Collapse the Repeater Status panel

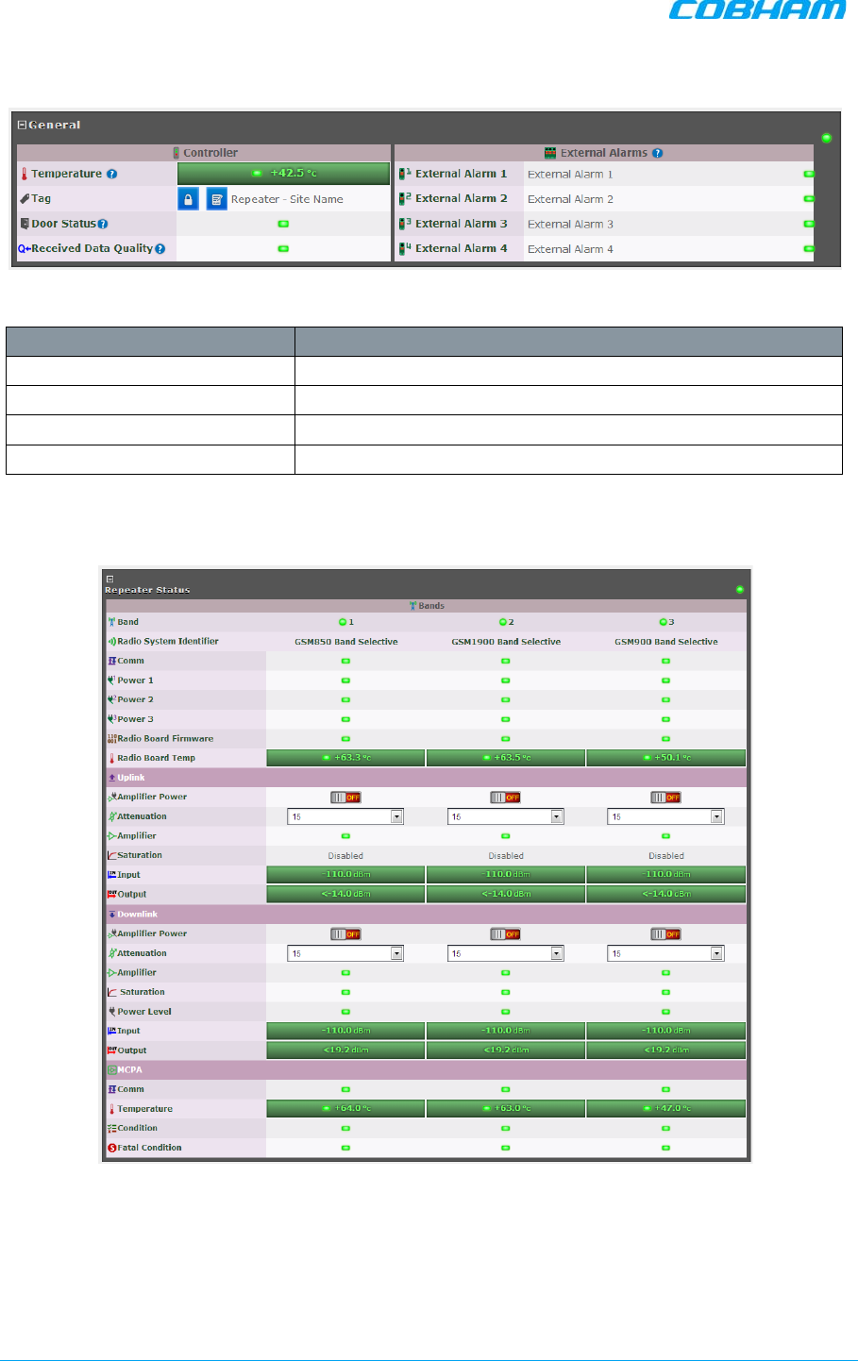[109, 579]
